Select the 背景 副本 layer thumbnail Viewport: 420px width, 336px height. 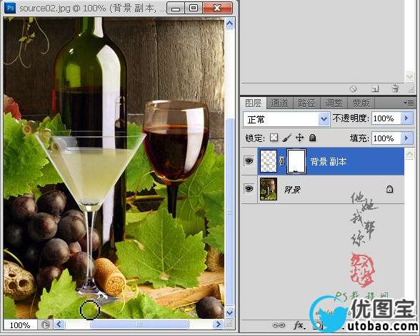point(269,161)
